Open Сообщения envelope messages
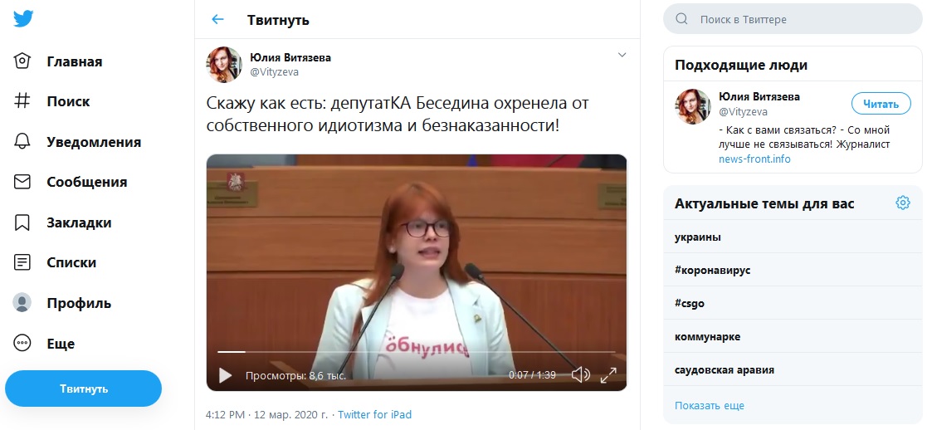 pos(70,182)
